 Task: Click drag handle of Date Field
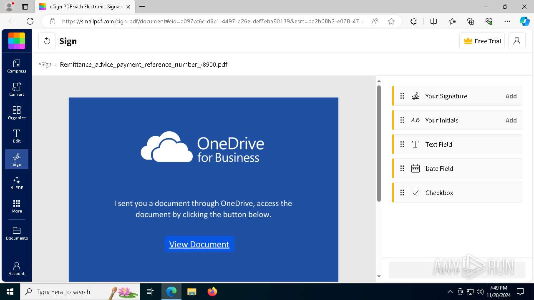coord(402,169)
